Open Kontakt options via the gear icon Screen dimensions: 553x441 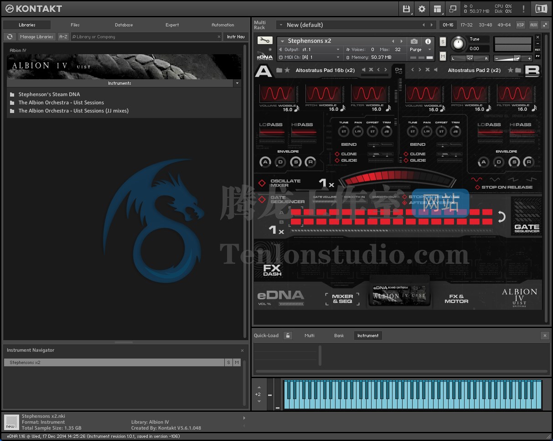[x=422, y=9]
